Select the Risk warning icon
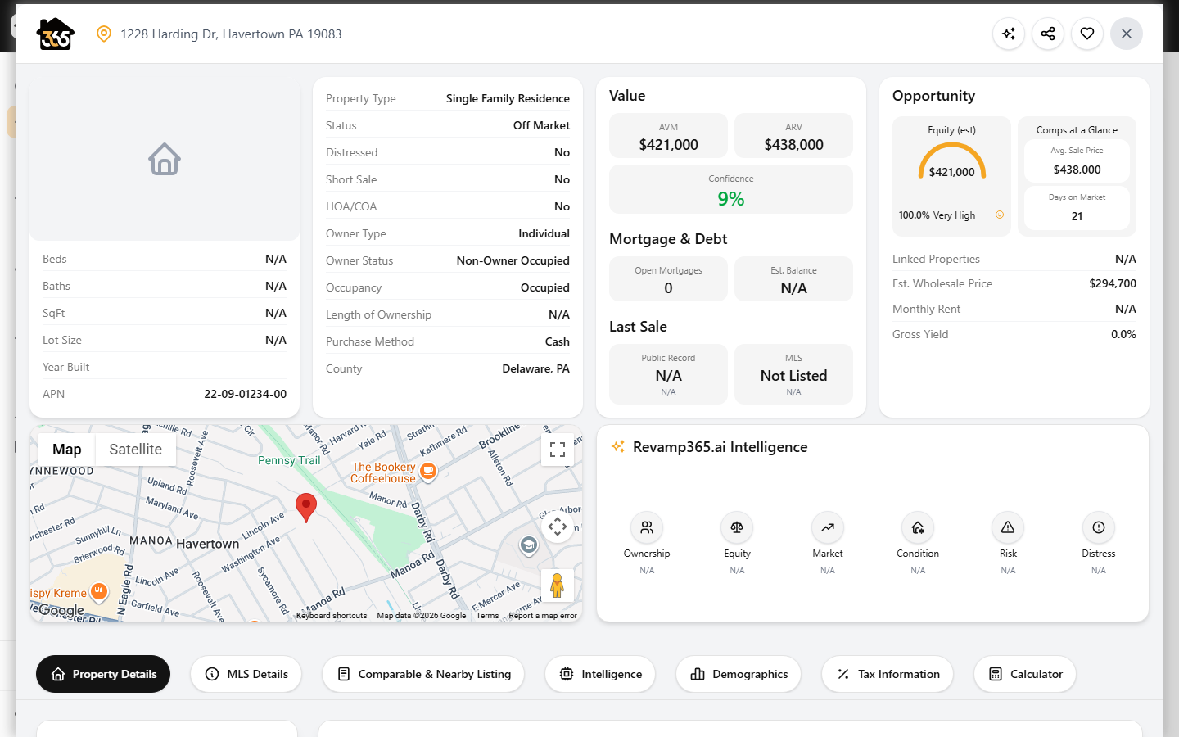Viewport: 1179px width, 737px height. (x=1008, y=527)
